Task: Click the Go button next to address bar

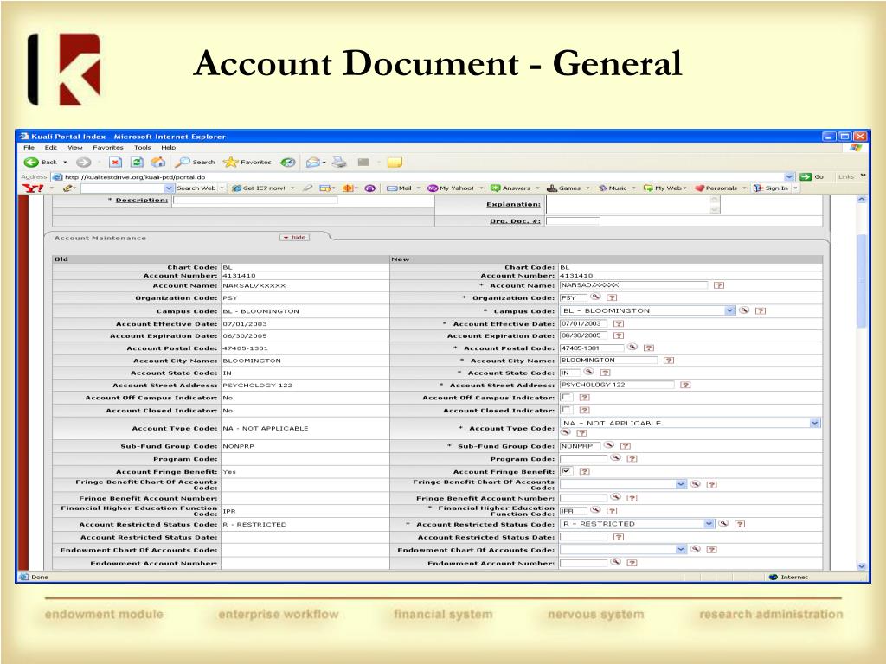Action: pos(812,176)
